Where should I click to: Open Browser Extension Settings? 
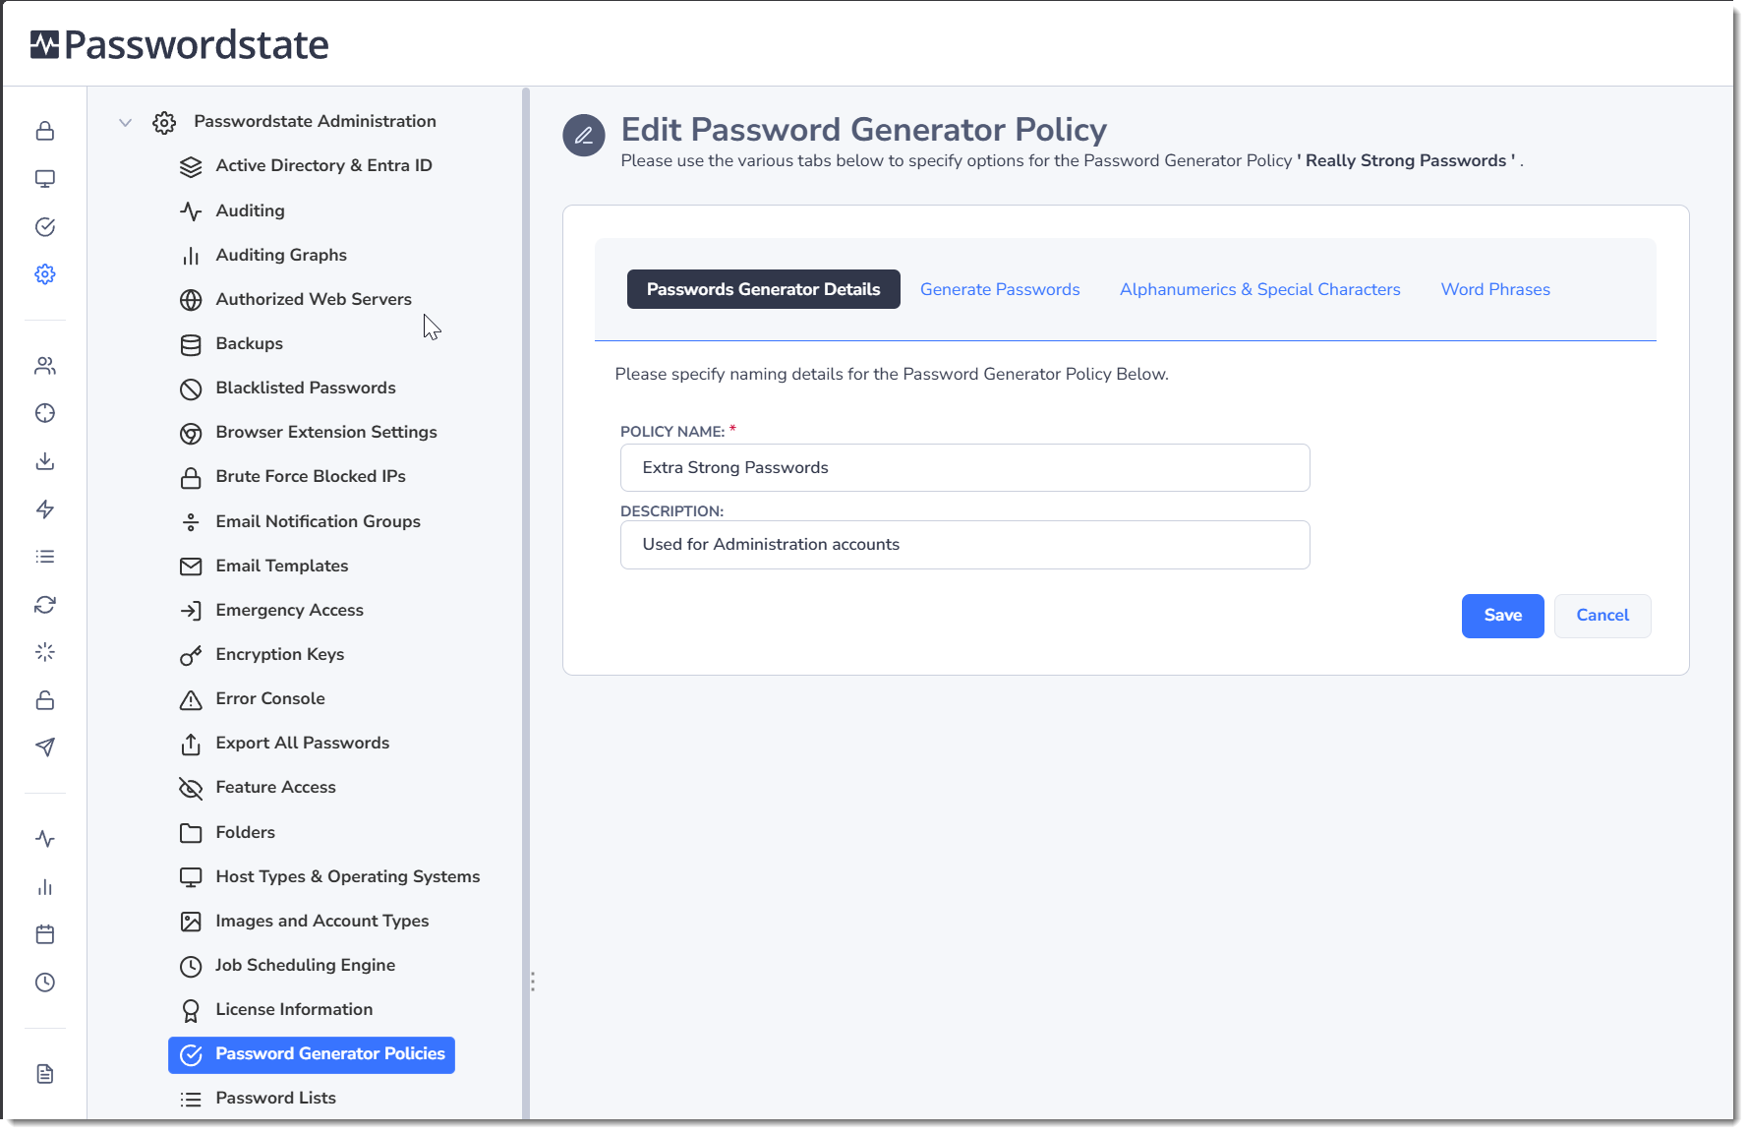[x=326, y=432]
